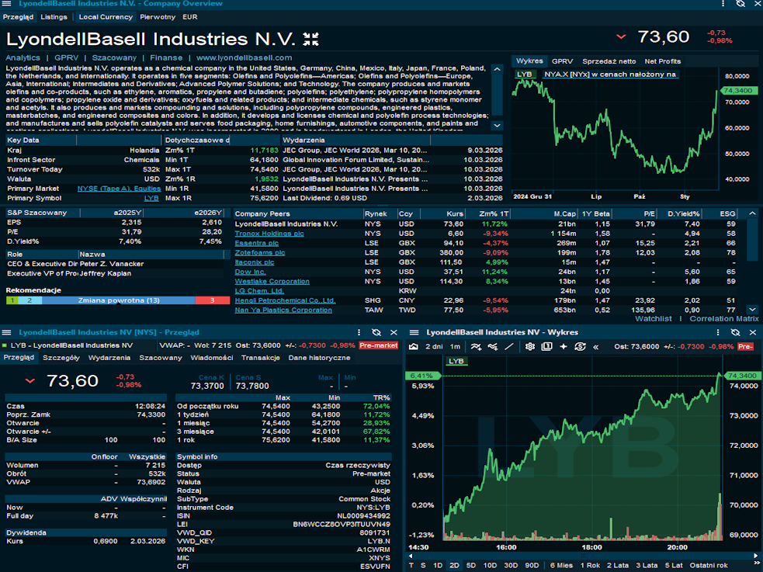Collapse chart toolbar with double-chevron icon
The width and height of the screenshot is (763, 572).
click(x=595, y=347)
